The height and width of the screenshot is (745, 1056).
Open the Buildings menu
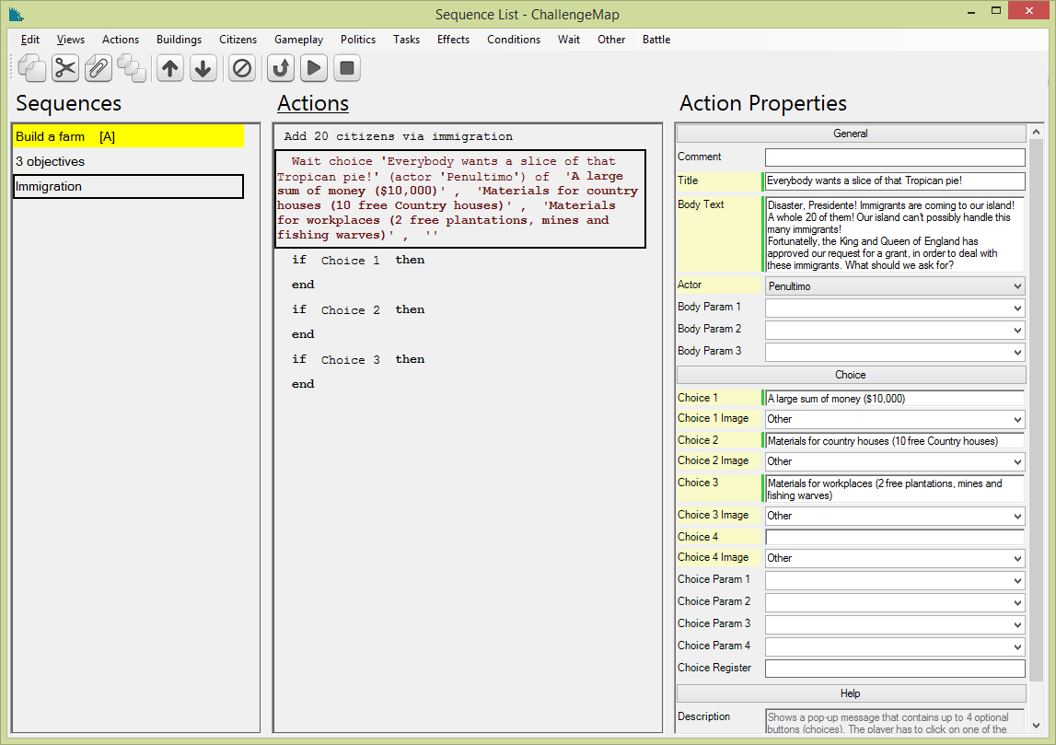point(179,40)
